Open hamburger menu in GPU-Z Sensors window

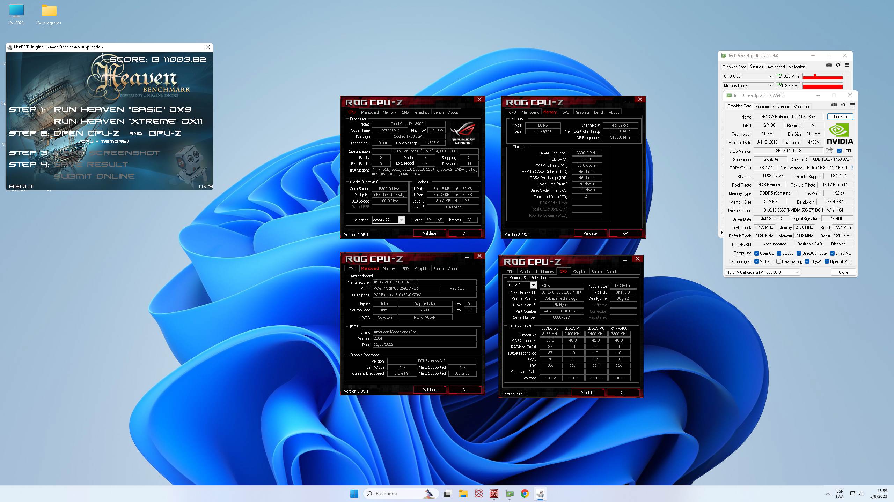pyautogui.click(x=847, y=65)
